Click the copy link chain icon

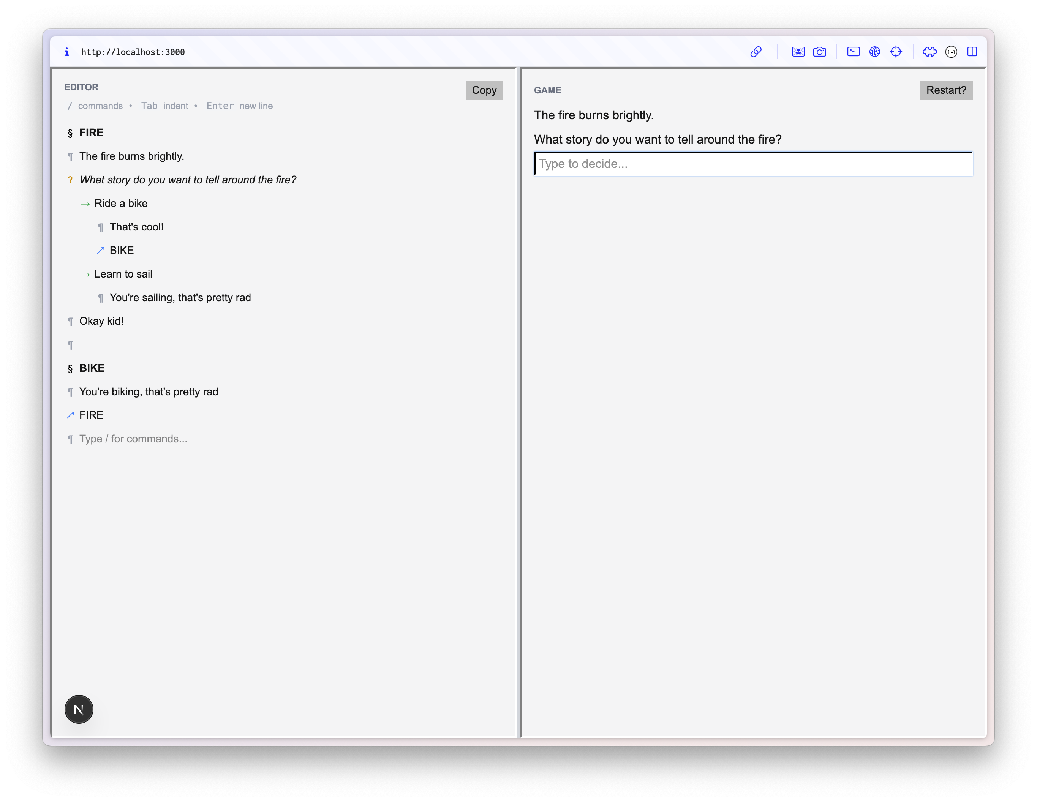756,52
